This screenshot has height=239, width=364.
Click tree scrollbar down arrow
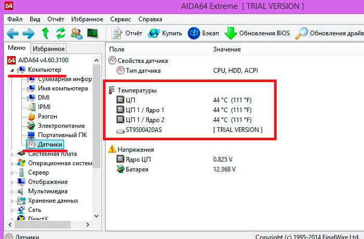[x=97, y=216]
